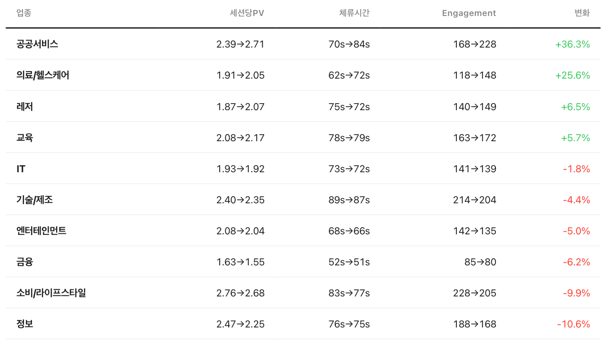Select the IT row label
Image resolution: width=606 pixels, height=343 pixels.
(21, 169)
